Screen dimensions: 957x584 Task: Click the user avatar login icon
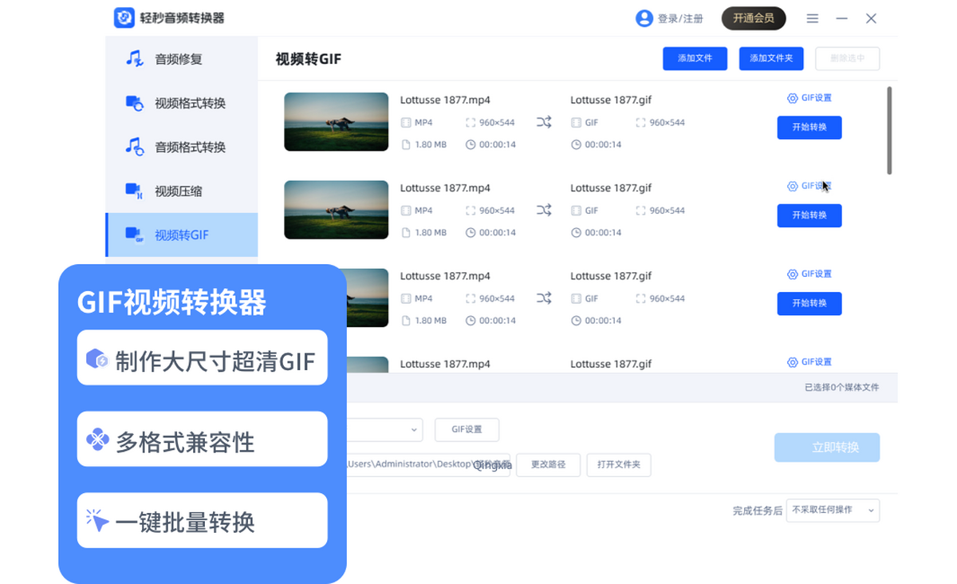click(x=644, y=18)
